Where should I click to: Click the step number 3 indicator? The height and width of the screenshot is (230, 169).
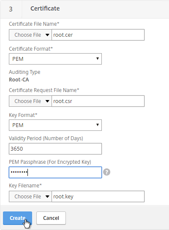click(11, 9)
